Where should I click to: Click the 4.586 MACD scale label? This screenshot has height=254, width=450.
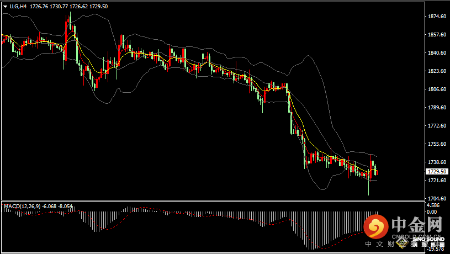[433, 205]
